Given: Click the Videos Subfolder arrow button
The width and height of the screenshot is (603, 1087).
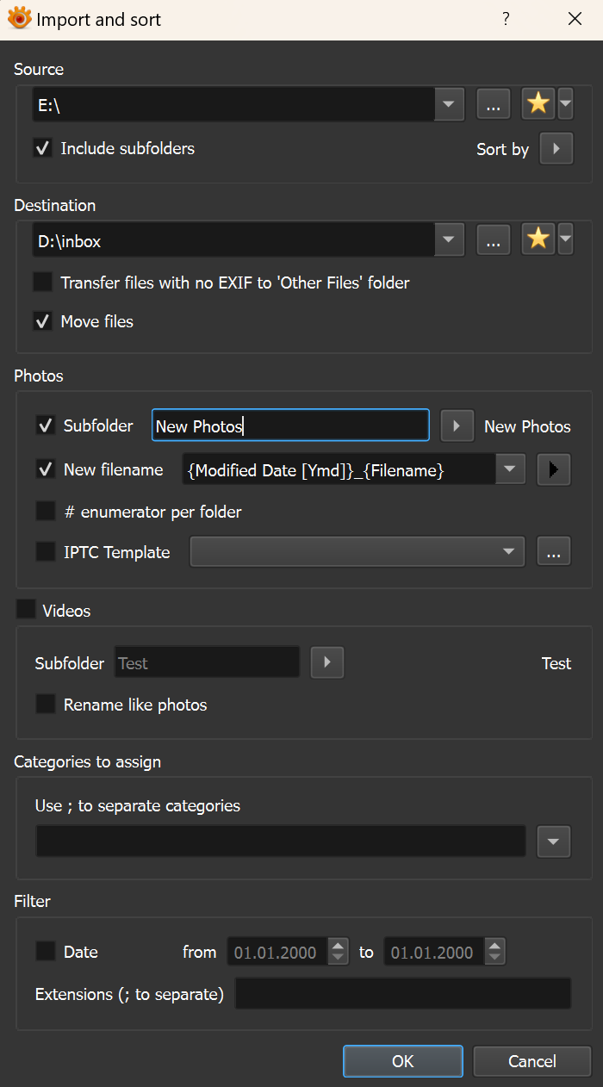Looking at the screenshot, I should (x=327, y=663).
